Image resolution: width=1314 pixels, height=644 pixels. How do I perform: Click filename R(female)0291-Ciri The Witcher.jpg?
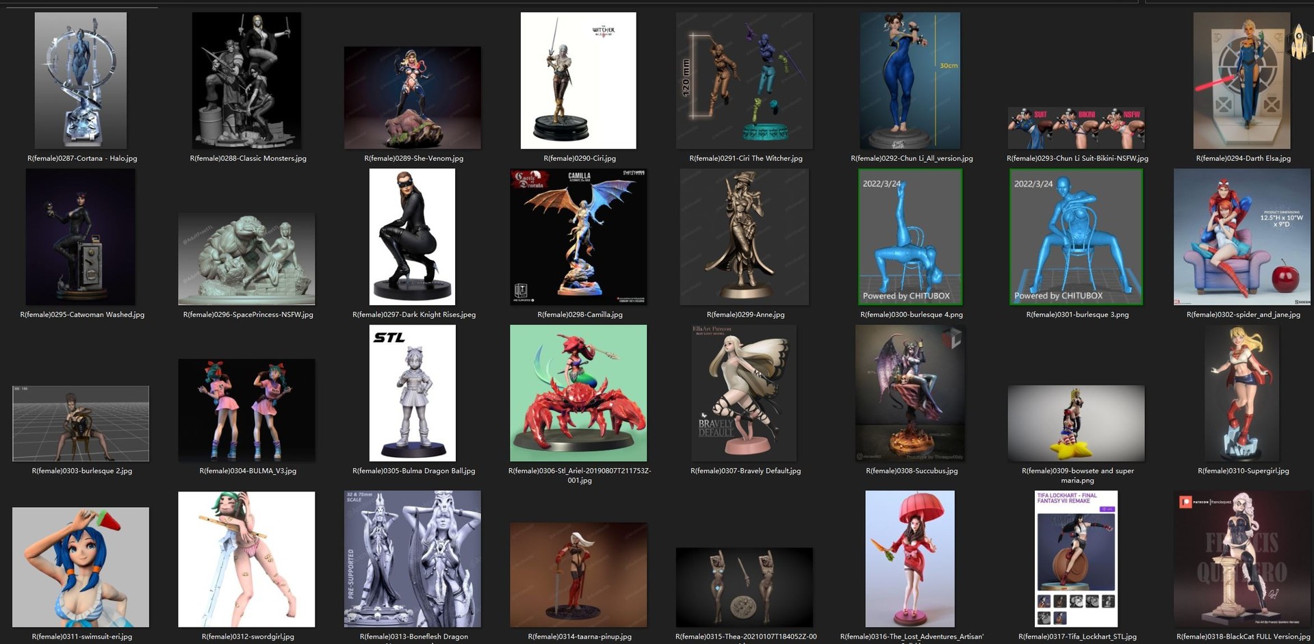coord(745,159)
